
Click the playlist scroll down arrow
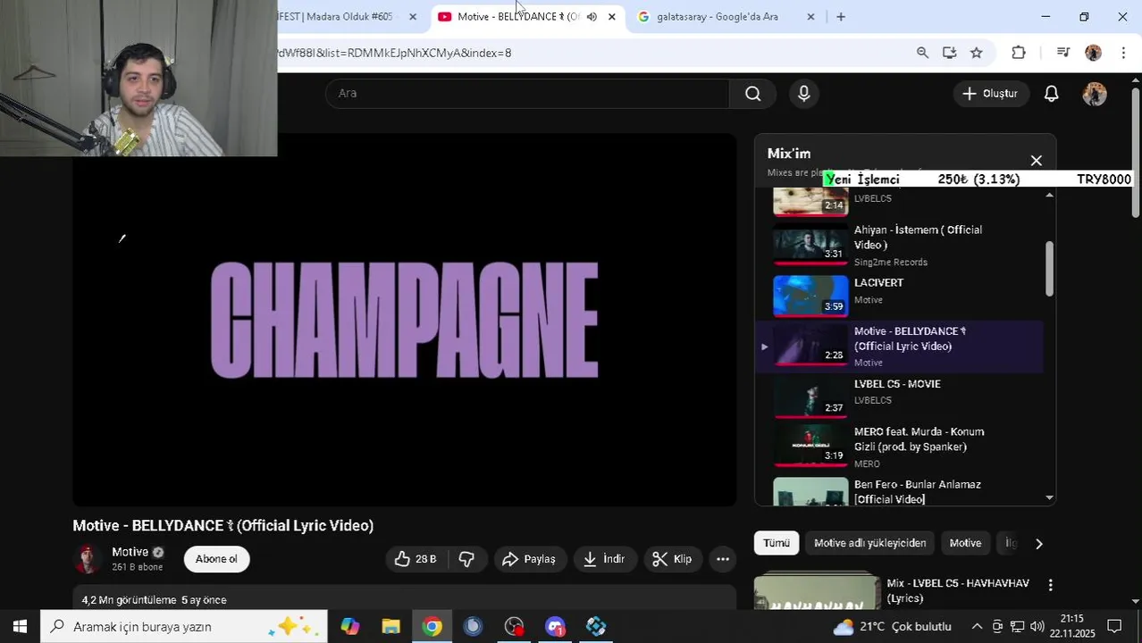tap(1049, 497)
